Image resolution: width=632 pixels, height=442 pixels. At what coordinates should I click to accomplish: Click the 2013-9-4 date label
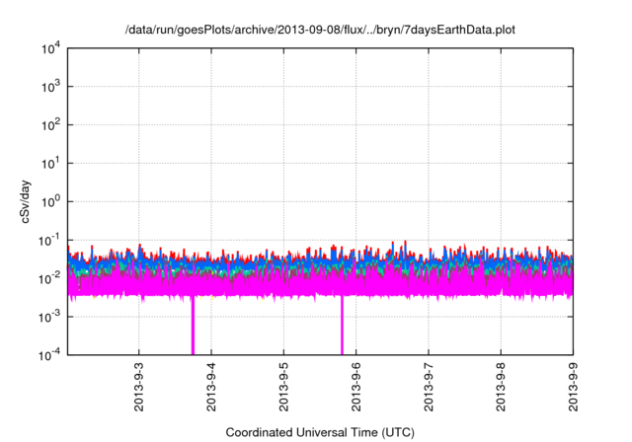211,387
